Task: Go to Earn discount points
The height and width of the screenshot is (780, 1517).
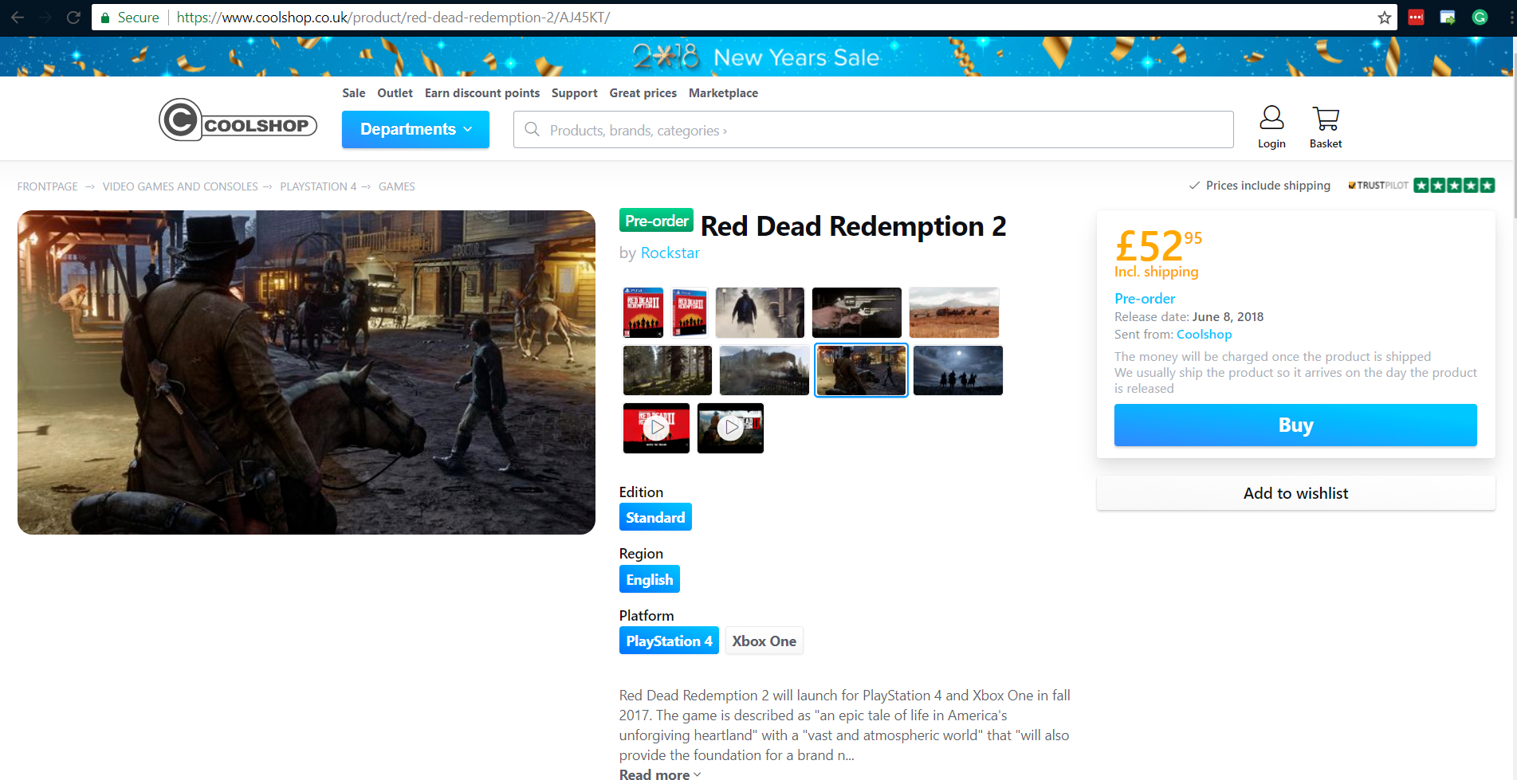Action: [x=482, y=93]
